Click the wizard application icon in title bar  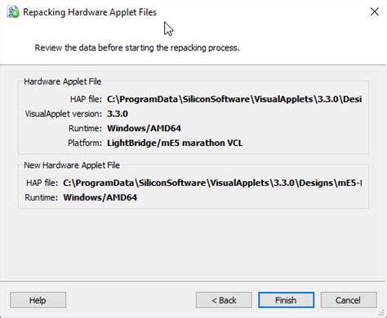13,12
